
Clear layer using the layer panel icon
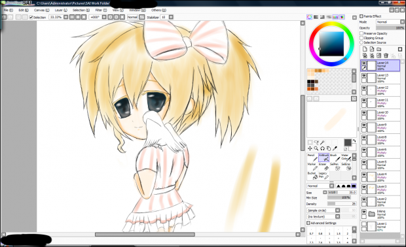378,56
